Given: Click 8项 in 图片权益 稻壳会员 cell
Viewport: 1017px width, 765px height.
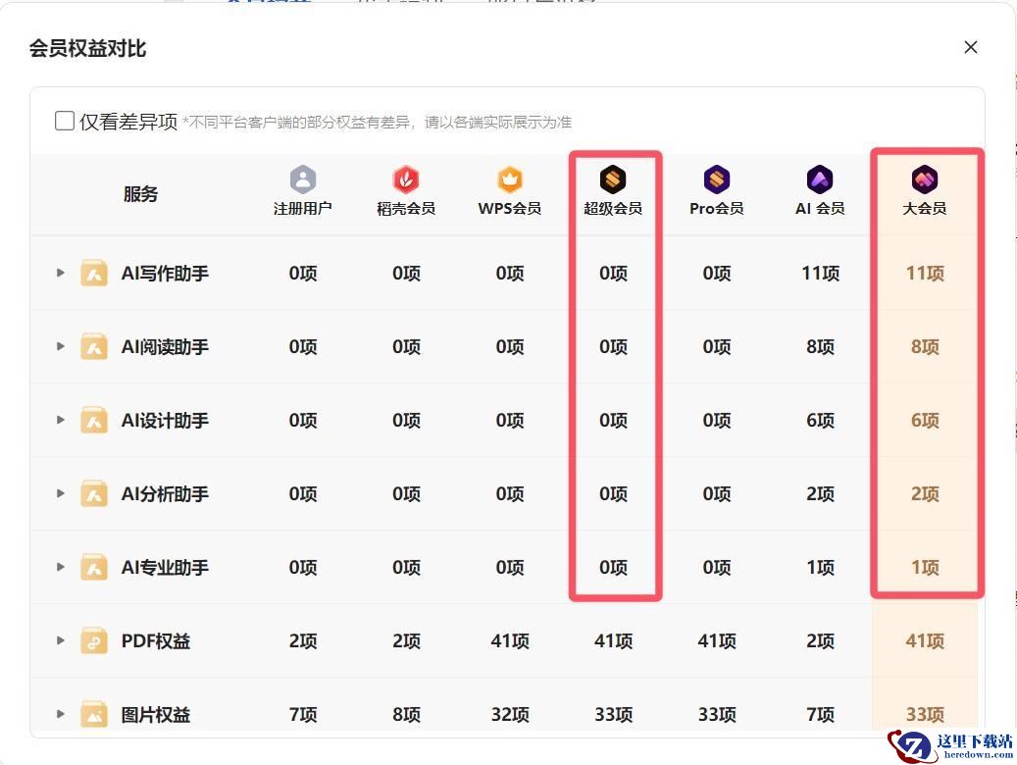Looking at the screenshot, I should (x=406, y=714).
